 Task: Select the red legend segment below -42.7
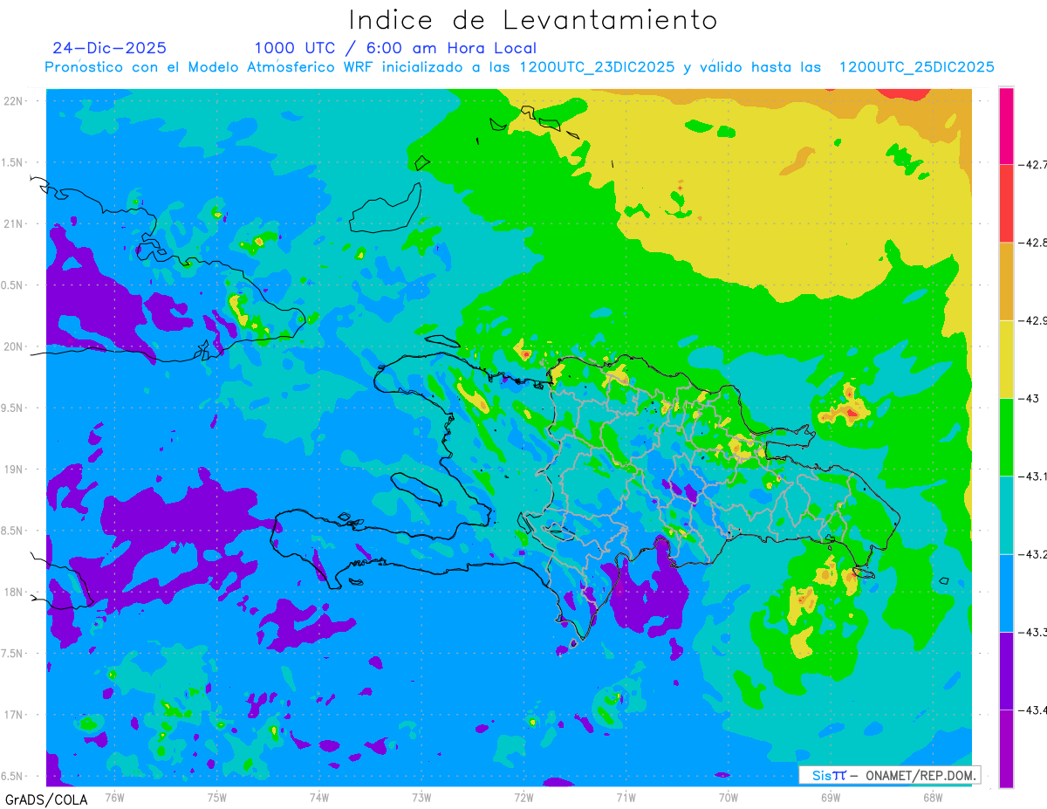[1006, 202]
